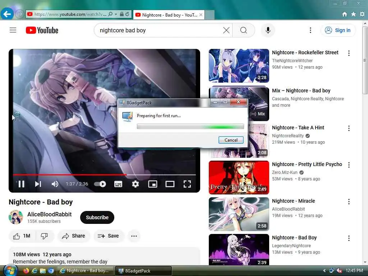
Task: Pause the video
Action: coord(21,184)
